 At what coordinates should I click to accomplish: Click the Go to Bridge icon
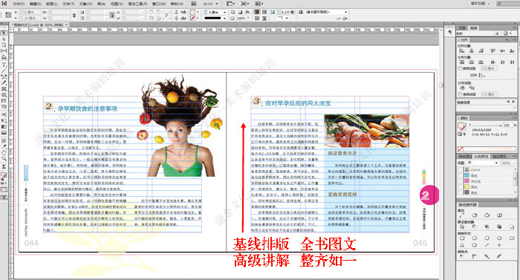[x=194, y=4]
